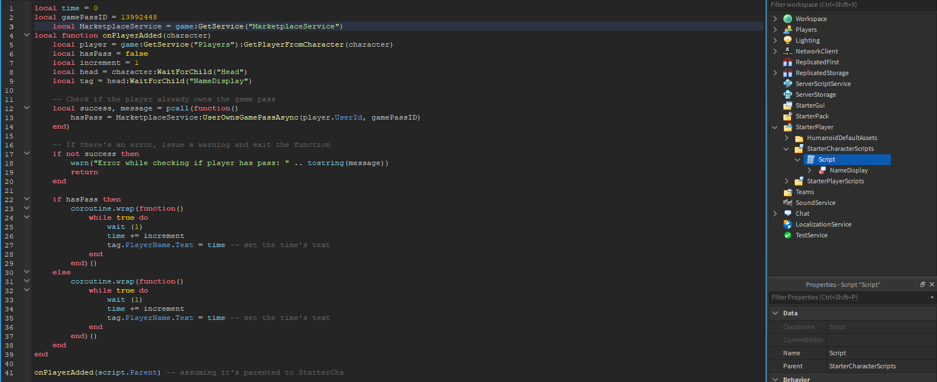Select TestService in Explorer
The width and height of the screenshot is (937, 382).
pyautogui.click(x=811, y=235)
